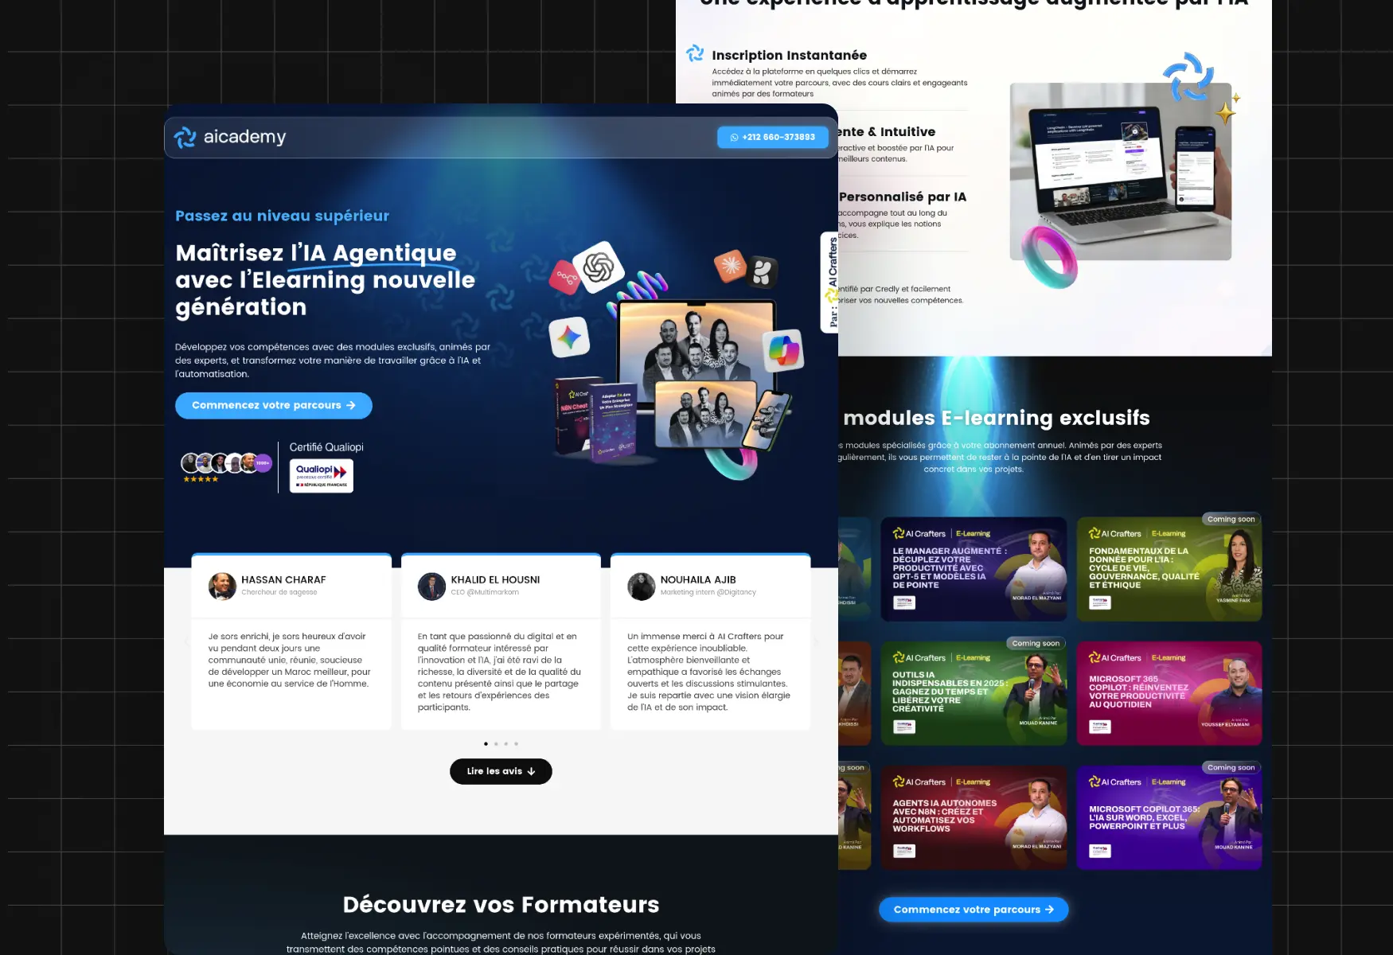This screenshot has height=955, width=1393.
Task: Click Commencez votre parcours below the module grid
Action: point(973,909)
